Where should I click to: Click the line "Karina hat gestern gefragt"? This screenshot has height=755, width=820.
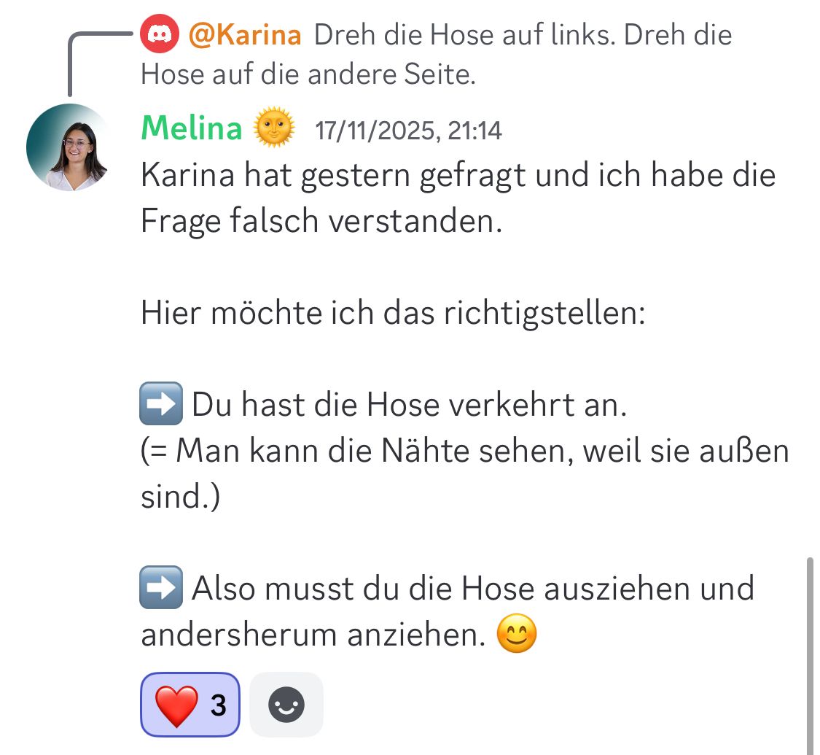(x=457, y=176)
